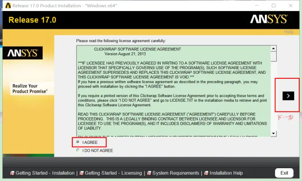This screenshot has width=302, height=181.
Task: Click the ANSYS logo in top banner
Action: [269, 19]
